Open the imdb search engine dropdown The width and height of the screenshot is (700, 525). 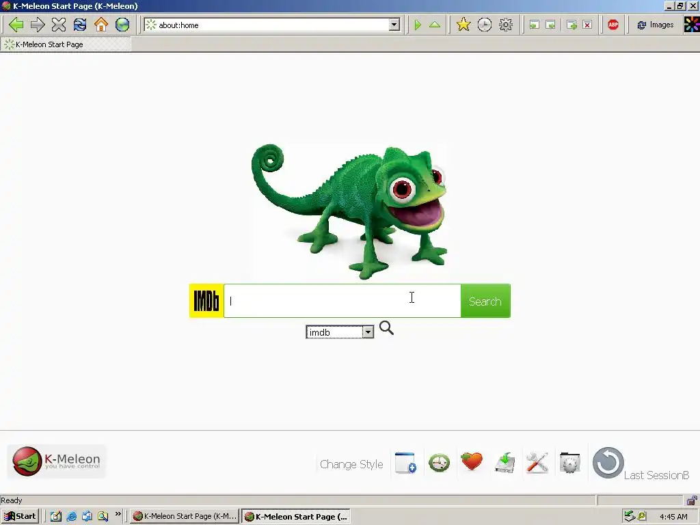click(x=340, y=332)
